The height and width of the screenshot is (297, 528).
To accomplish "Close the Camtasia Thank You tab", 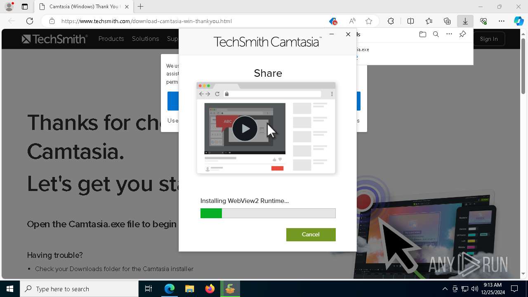I will 127,7.
